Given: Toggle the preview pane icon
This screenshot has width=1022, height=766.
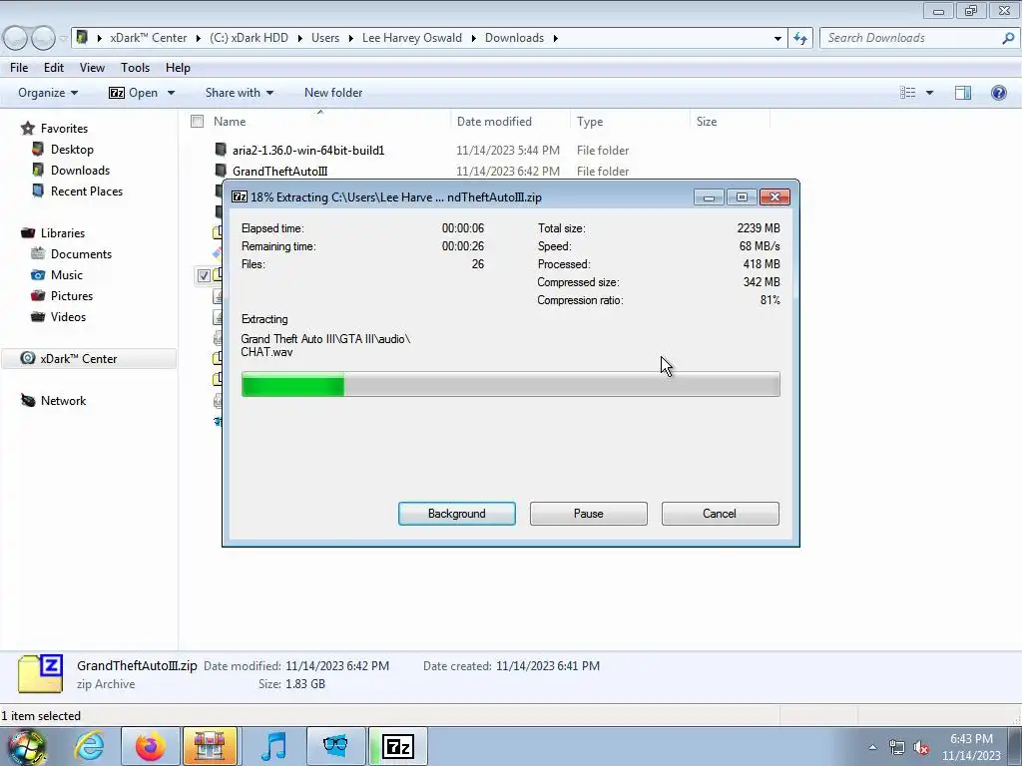Looking at the screenshot, I should click(963, 93).
